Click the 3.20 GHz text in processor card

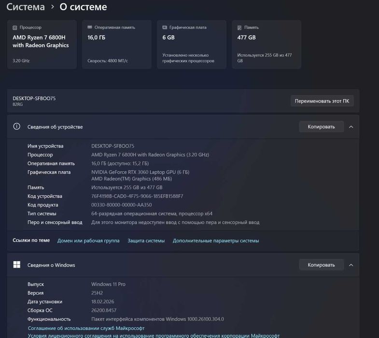(x=21, y=61)
